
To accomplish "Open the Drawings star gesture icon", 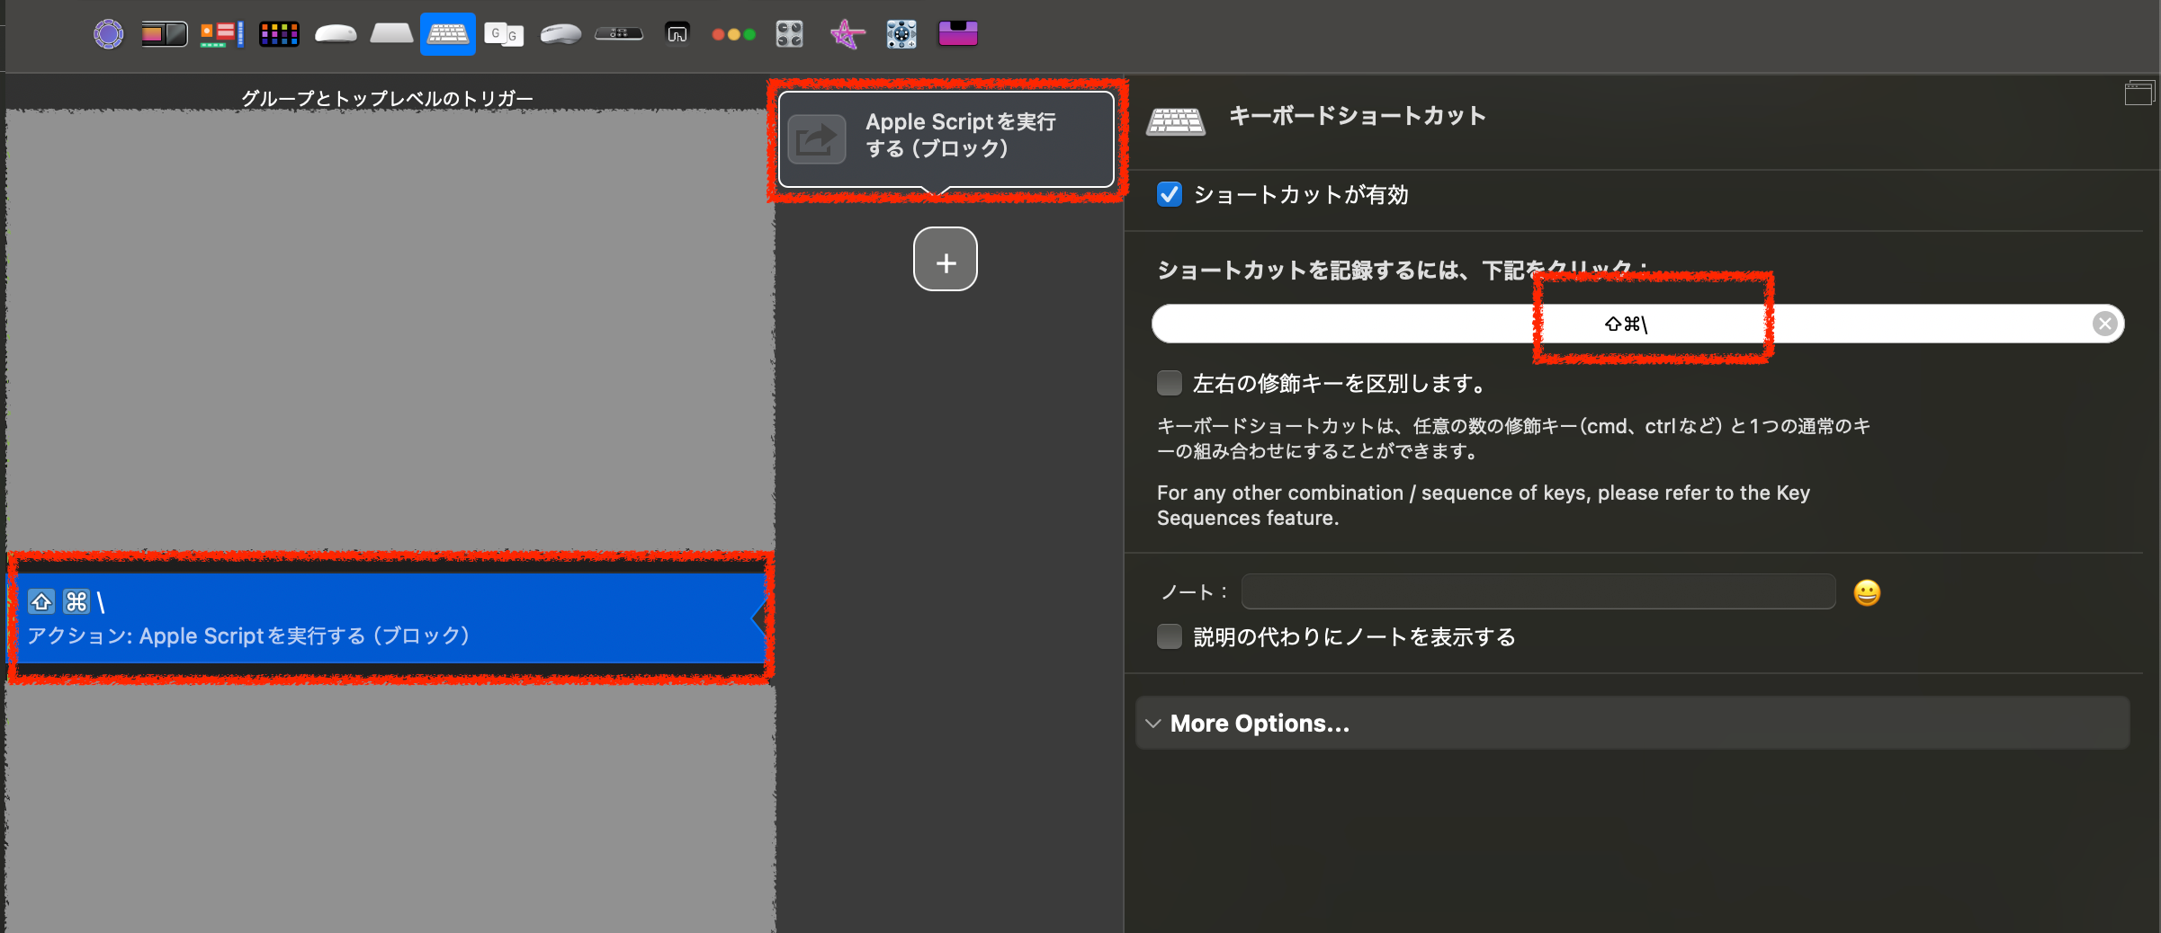I will (847, 34).
